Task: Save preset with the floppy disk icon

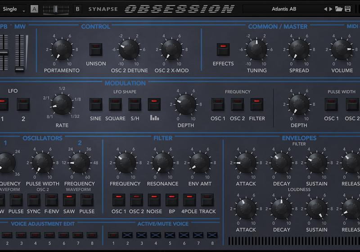Action: click(x=347, y=9)
